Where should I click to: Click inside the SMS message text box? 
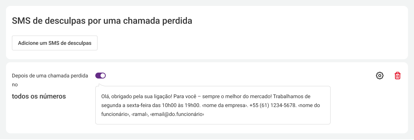[213, 105]
